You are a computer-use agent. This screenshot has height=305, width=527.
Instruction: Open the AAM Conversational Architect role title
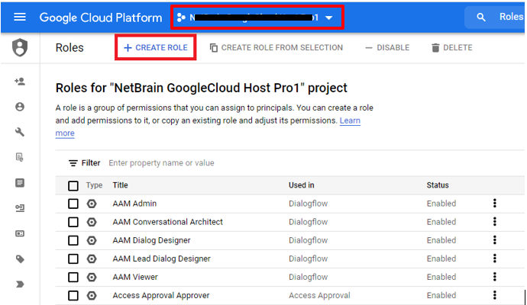[167, 222]
